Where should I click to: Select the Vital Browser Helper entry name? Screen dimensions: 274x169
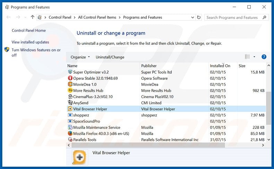tap(90, 109)
